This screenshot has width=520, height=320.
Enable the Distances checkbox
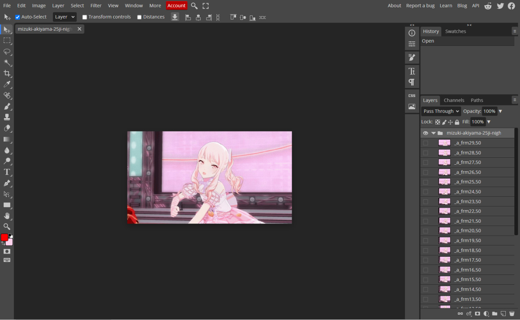coord(139,17)
